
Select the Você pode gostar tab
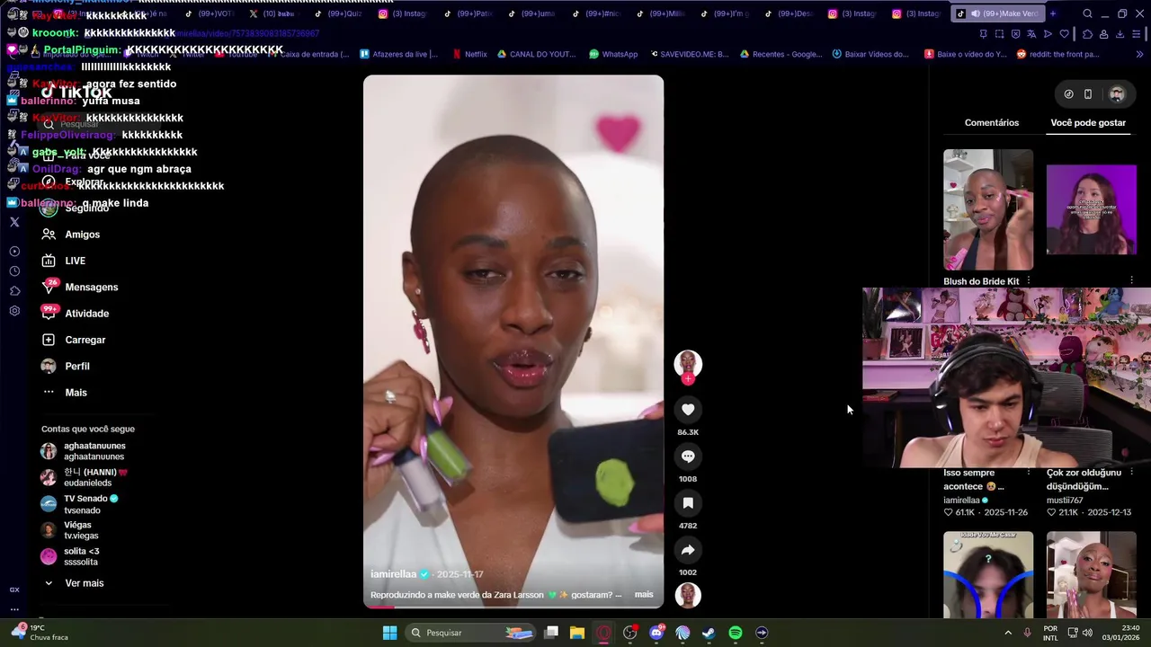[x=1088, y=122]
